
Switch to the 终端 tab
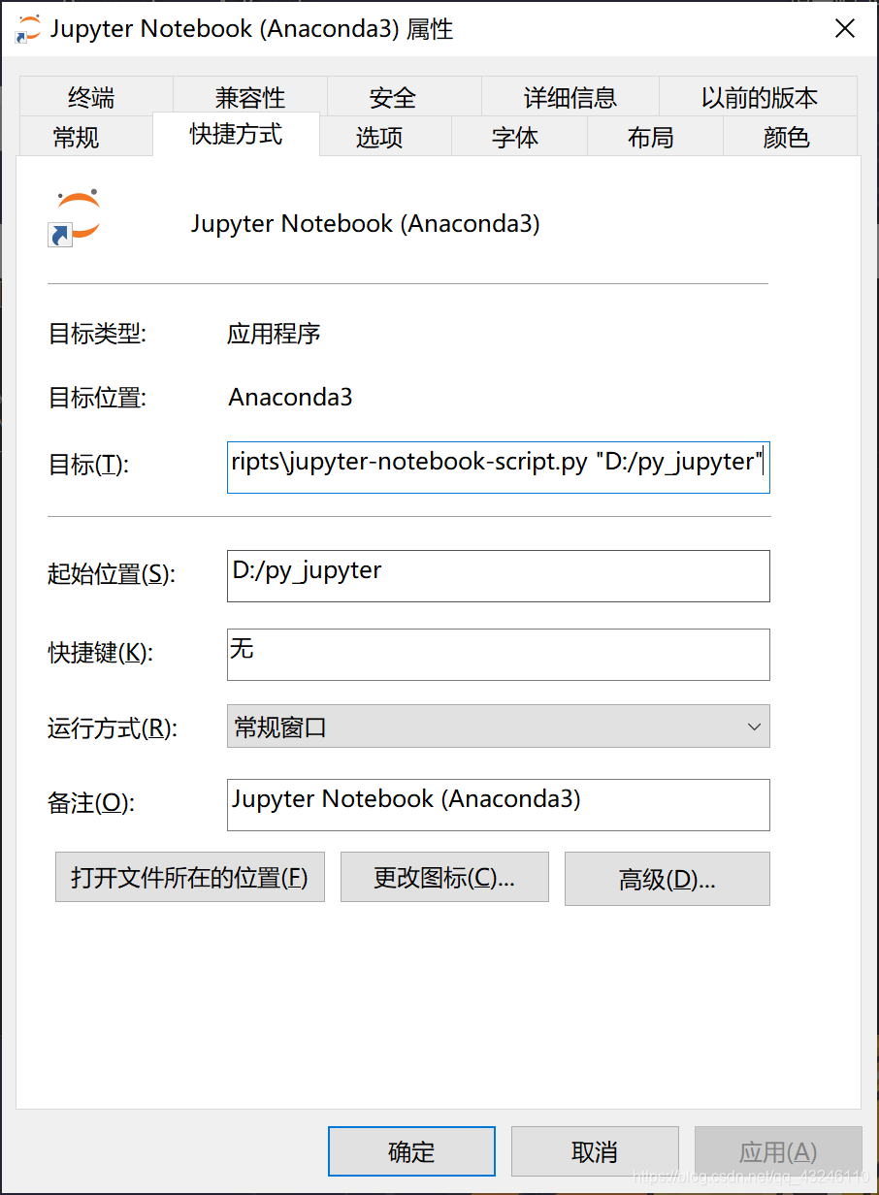(x=91, y=97)
